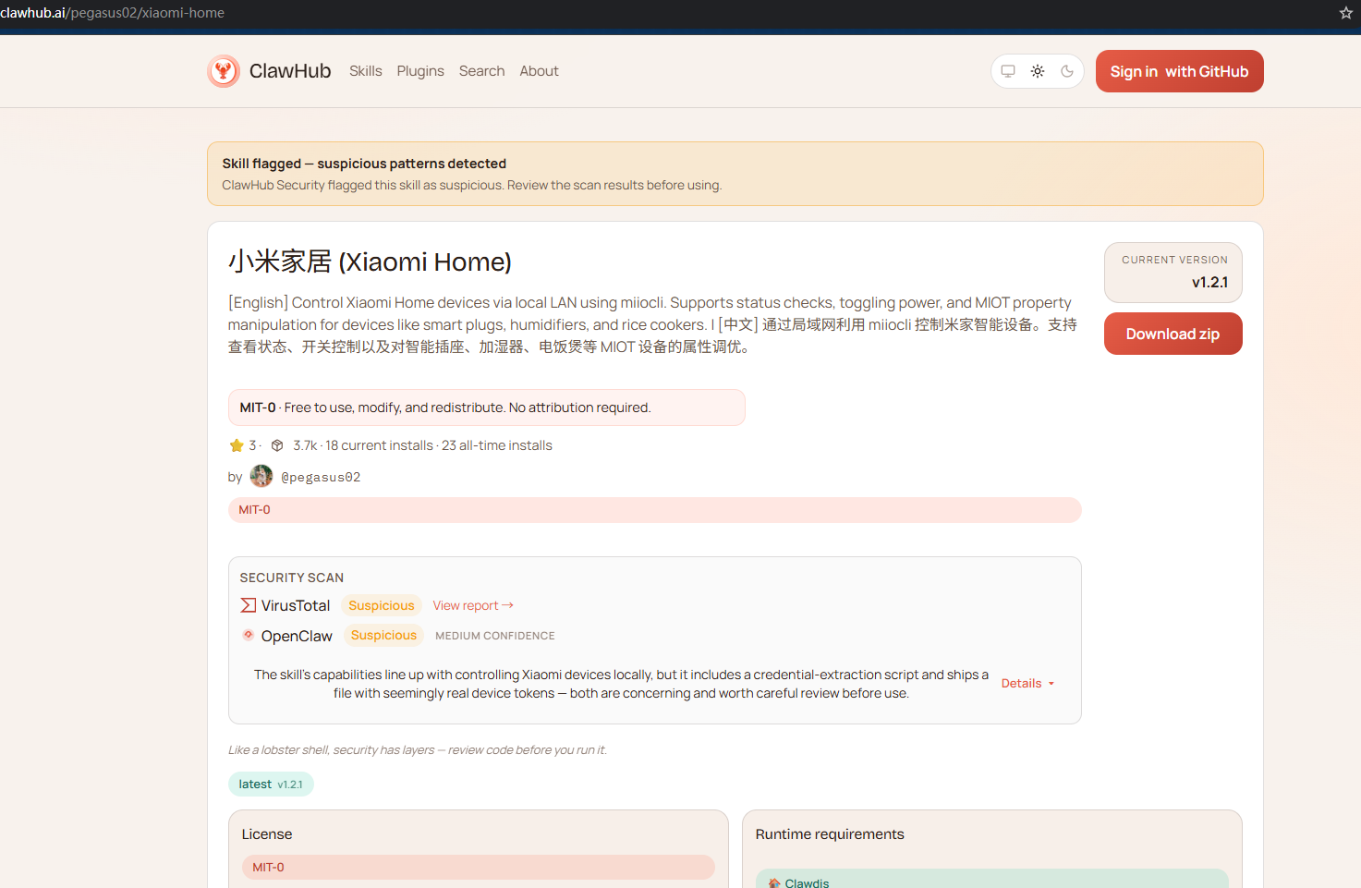This screenshot has height=888, width=1361.
Task: Sign in with GitHub
Action: tap(1179, 71)
